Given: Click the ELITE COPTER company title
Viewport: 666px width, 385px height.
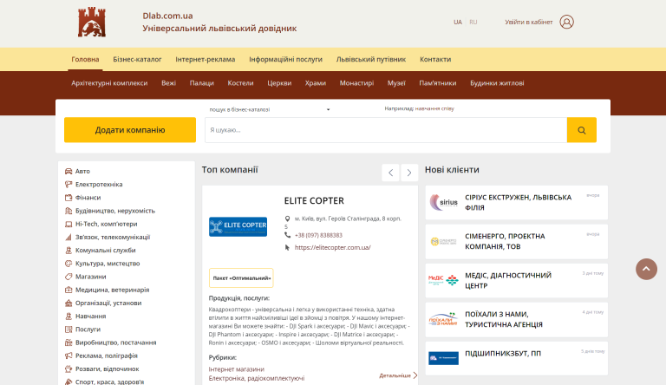Looking at the screenshot, I should (314, 201).
